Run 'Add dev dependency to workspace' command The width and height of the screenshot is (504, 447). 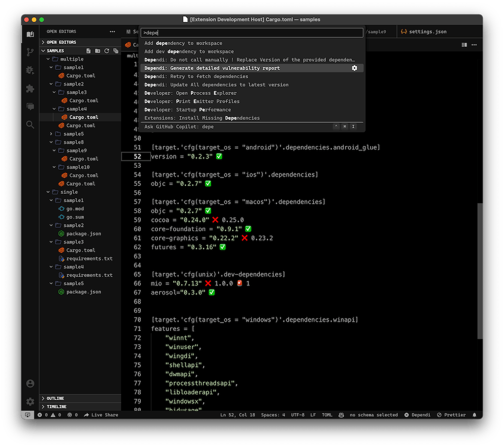click(252, 51)
